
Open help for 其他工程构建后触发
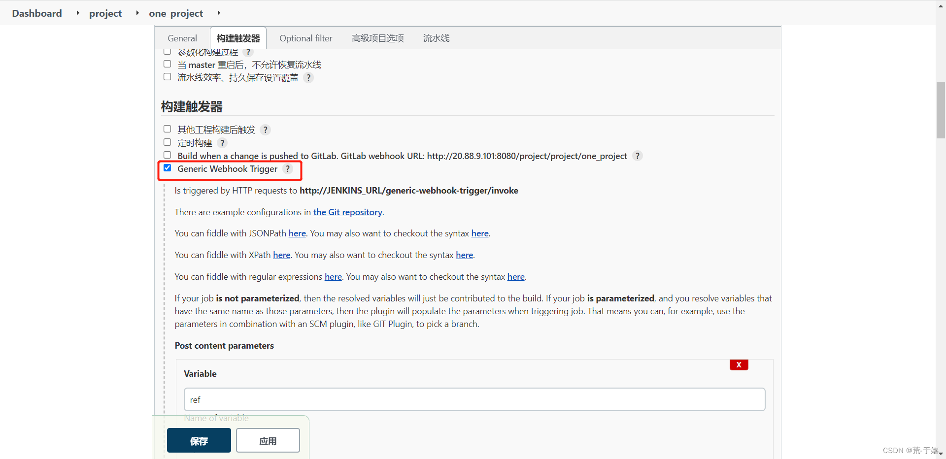click(x=265, y=130)
